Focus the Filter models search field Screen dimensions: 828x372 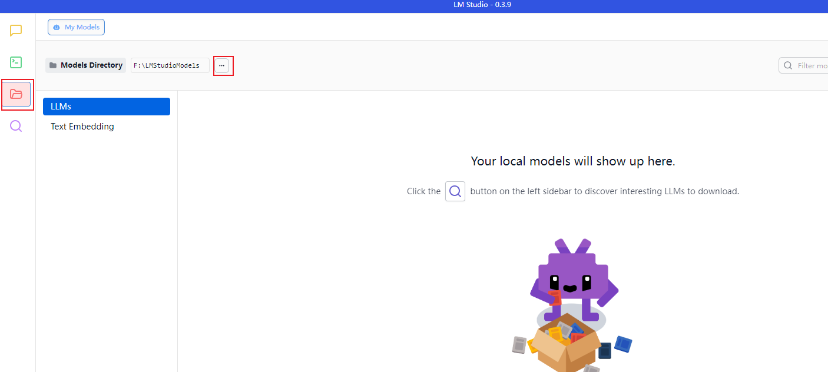(x=813, y=65)
